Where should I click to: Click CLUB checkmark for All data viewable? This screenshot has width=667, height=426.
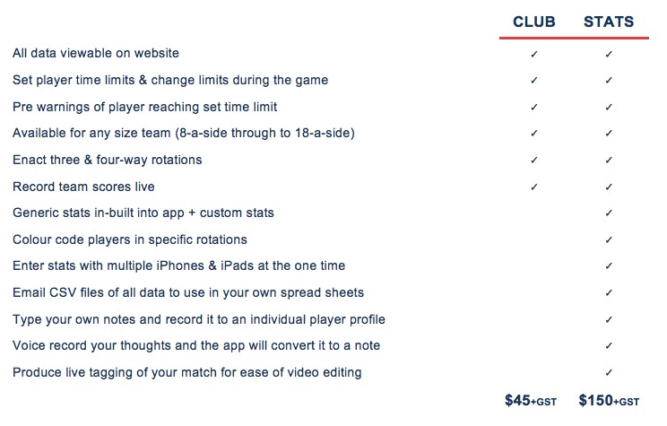click(x=534, y=54)
